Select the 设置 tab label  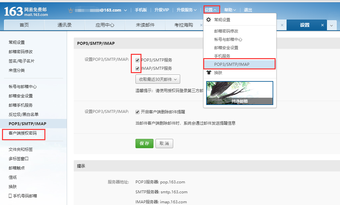point(305,25)
